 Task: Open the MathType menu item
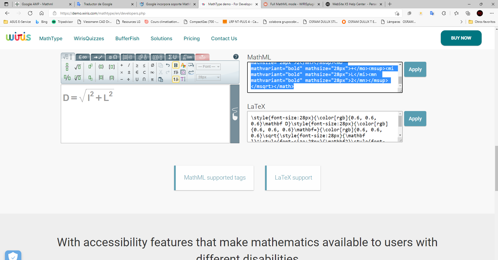click(51, 38)
